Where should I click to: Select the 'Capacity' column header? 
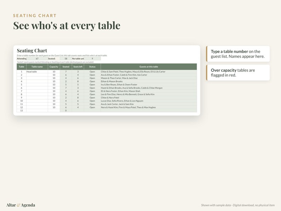point(54,67)
